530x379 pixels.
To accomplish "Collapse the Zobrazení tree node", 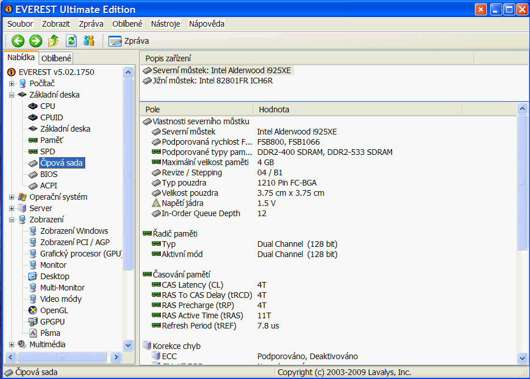I will pos(11,220).
